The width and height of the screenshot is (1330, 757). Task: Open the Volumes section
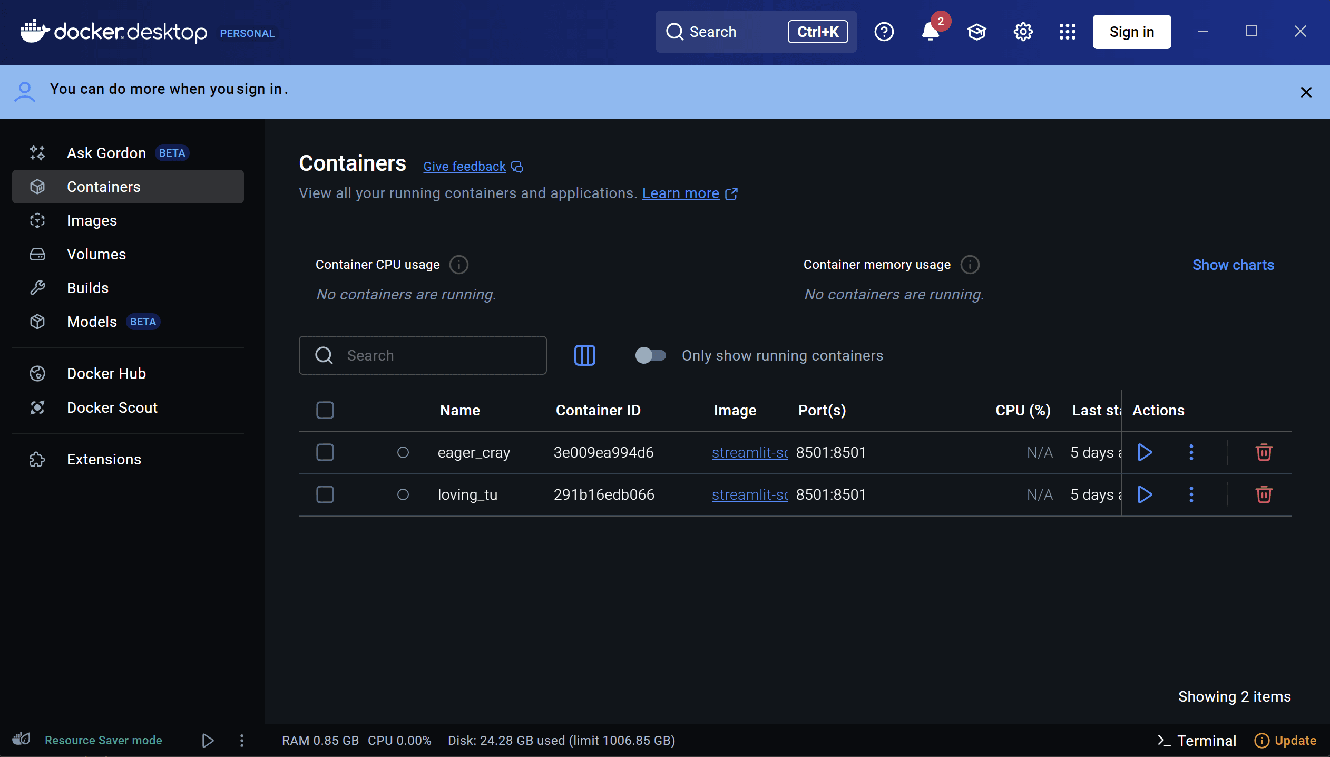coord(96,254)
